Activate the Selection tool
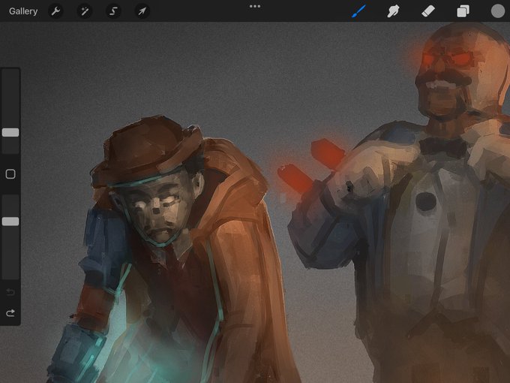The image size is (510, 383). [x=113, y=11]
